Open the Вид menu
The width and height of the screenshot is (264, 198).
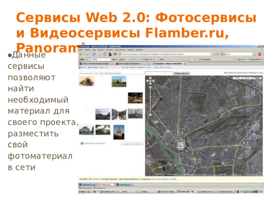pyautogui.click(x=94, y=50)
